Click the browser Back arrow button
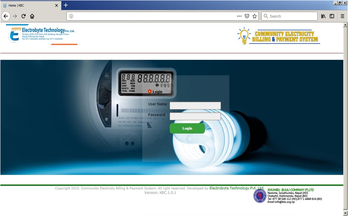The image size is (348, 216). (x=6, y=16)
